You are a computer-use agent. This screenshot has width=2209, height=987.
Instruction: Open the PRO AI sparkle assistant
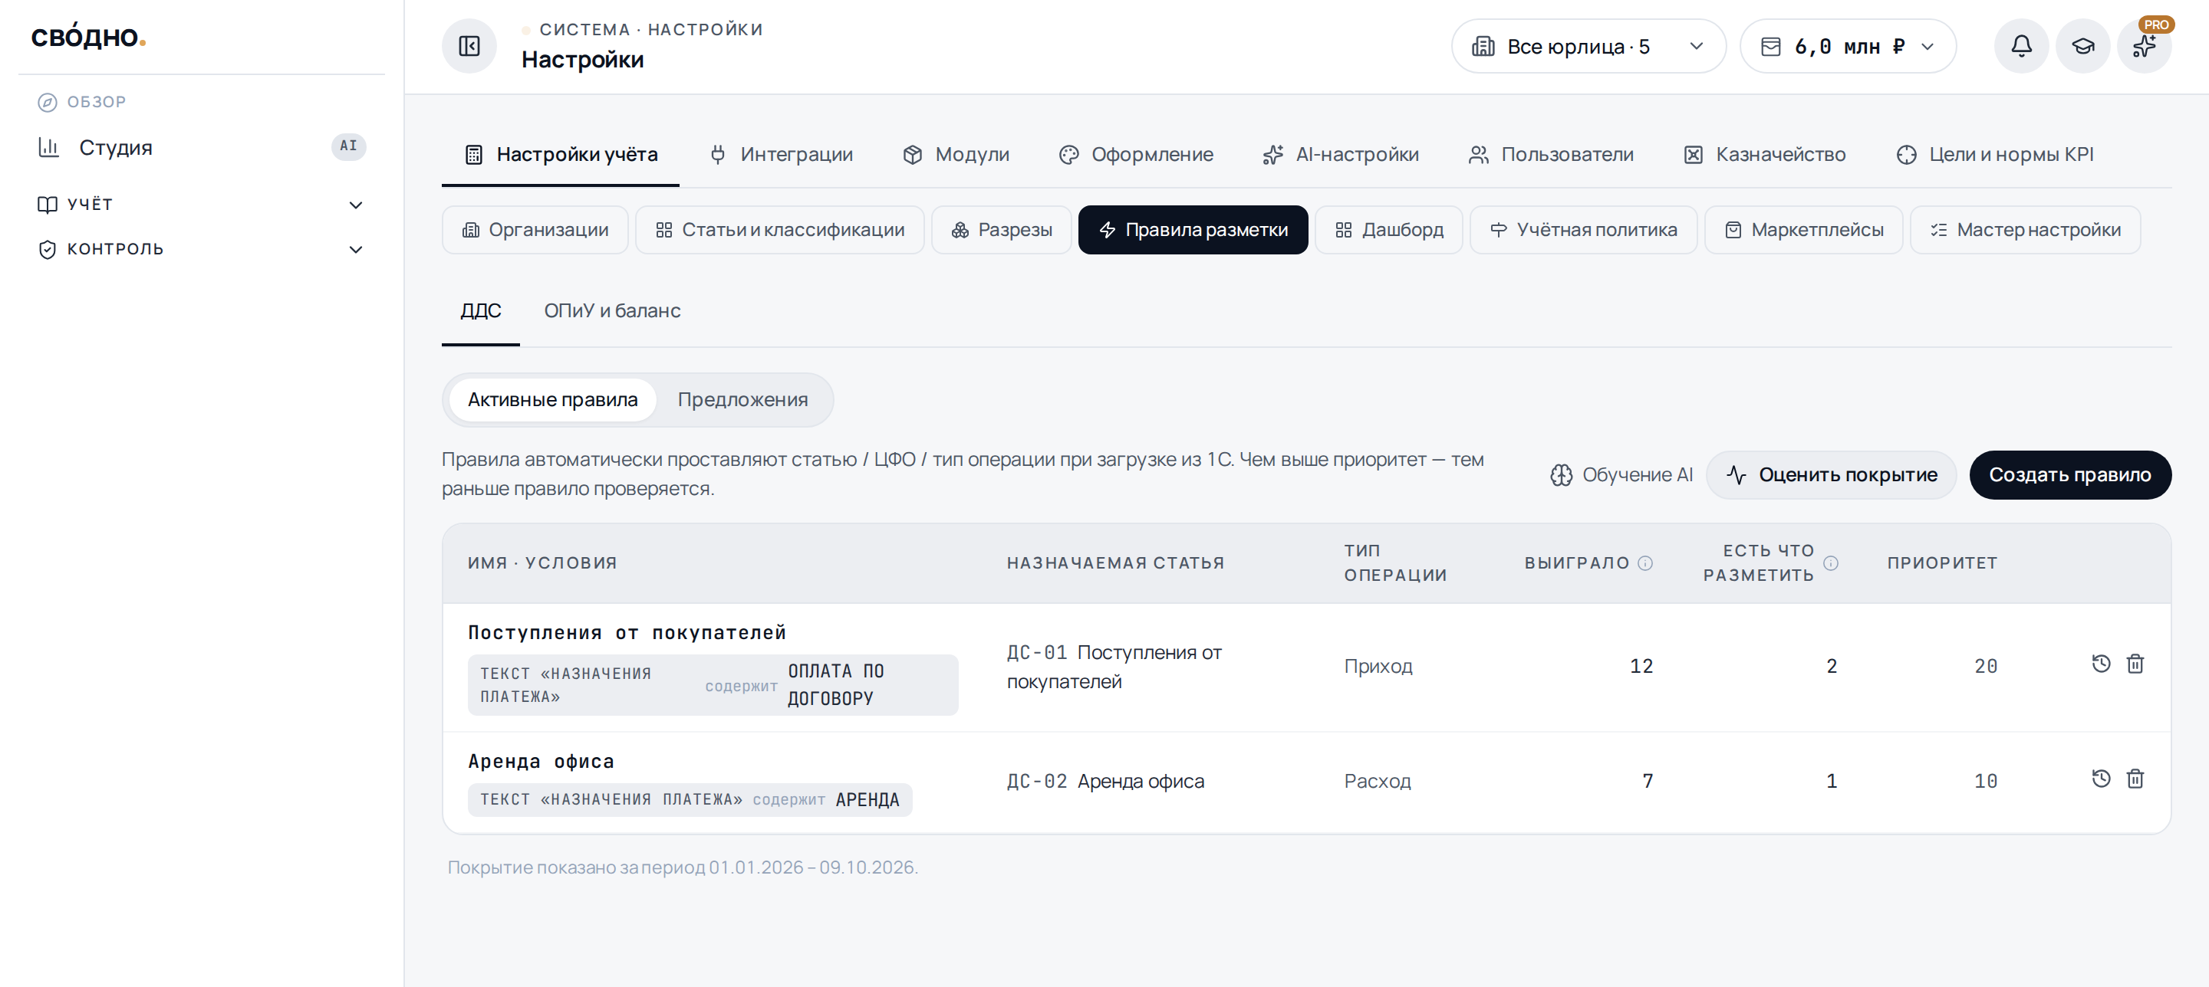click(2145, 46)
